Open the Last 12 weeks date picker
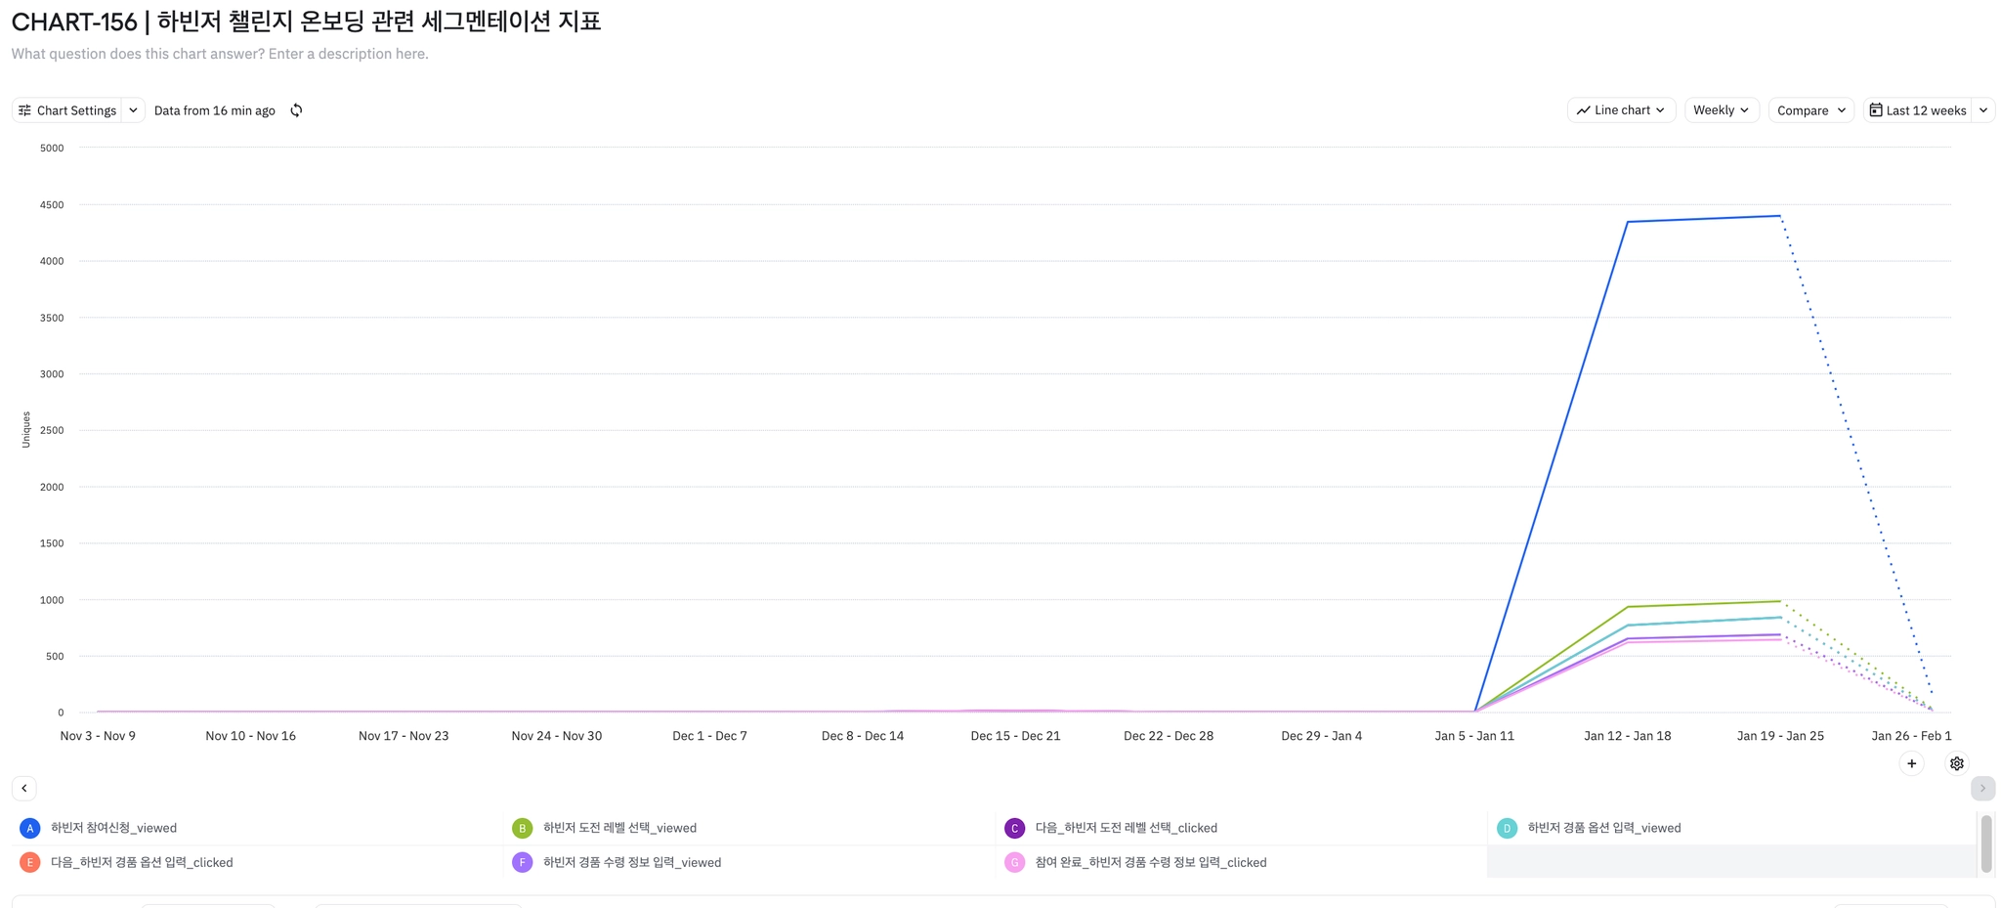The width and height of the screenshot is (2001, 908). tap(1917, 110)
